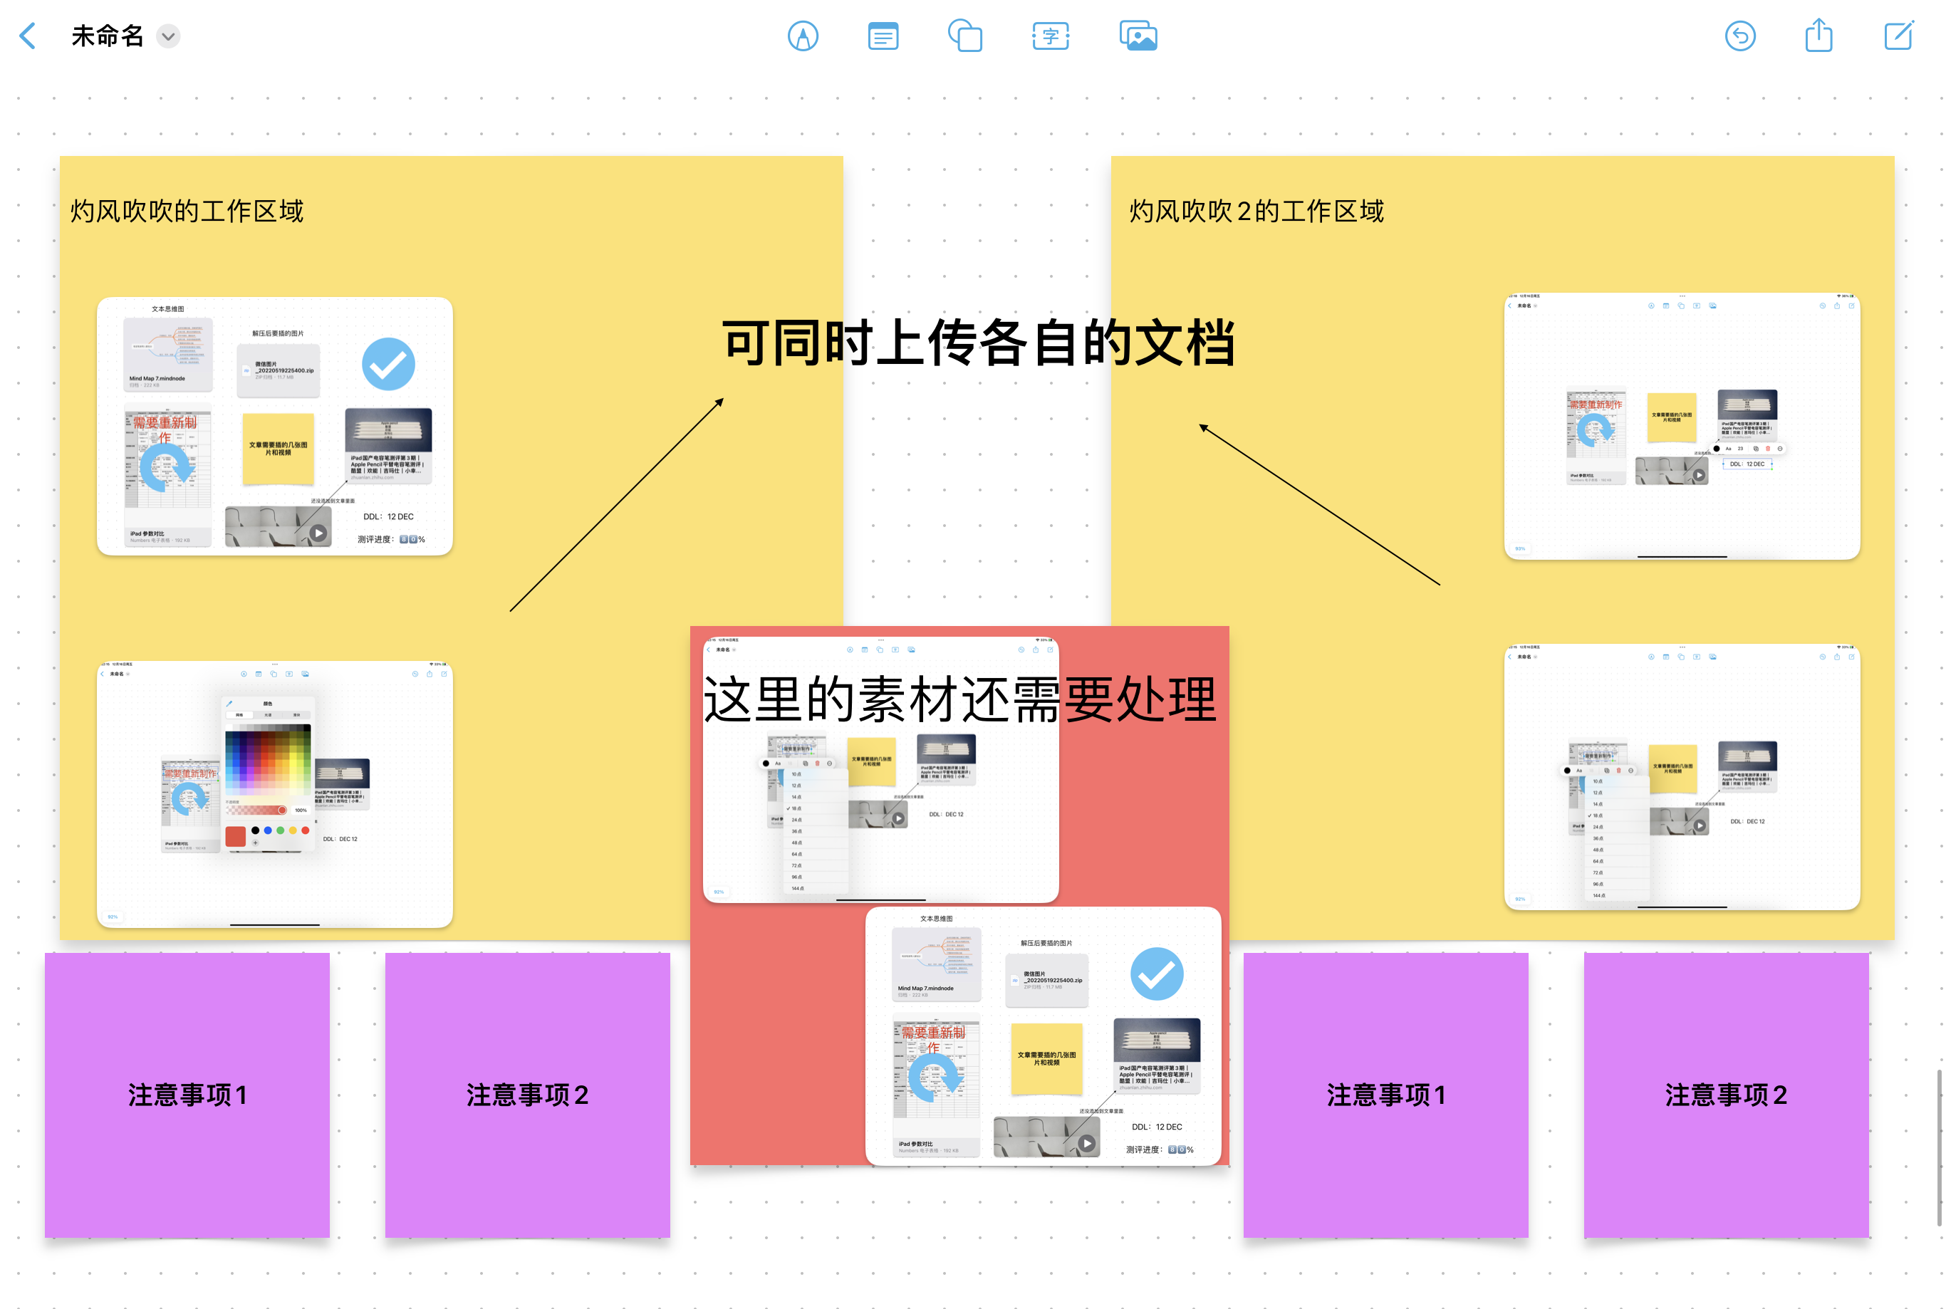Screen dimensions: 1946x1309
Task: Select the drawing pen tool in the toolbar
Action: pos(804,37)
